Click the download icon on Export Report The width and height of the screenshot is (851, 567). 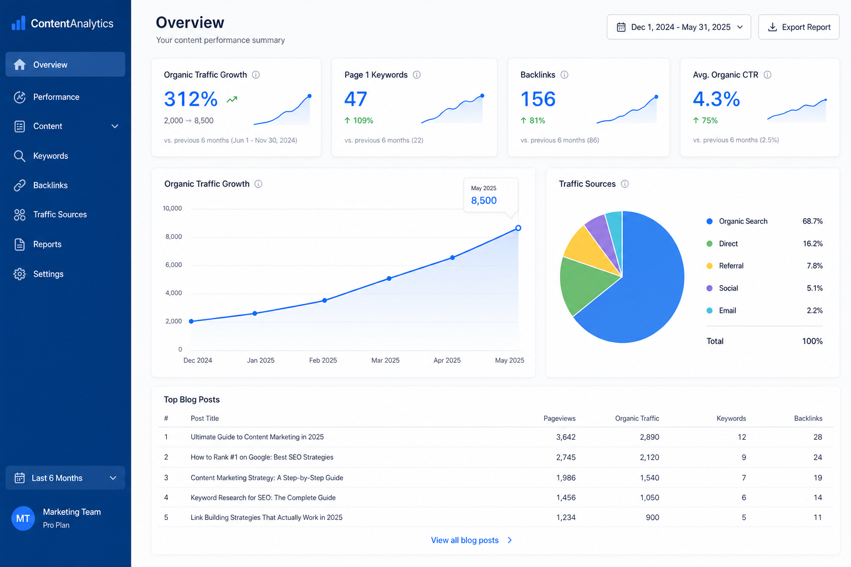click(772, 27)
